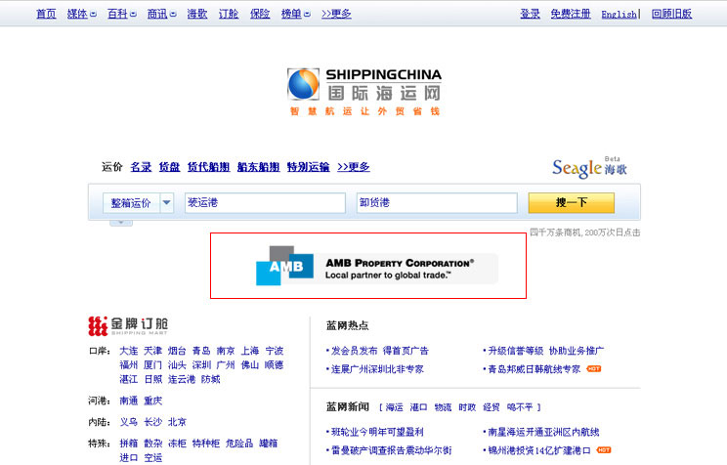Click the ShippingChina globe logo

303,84
